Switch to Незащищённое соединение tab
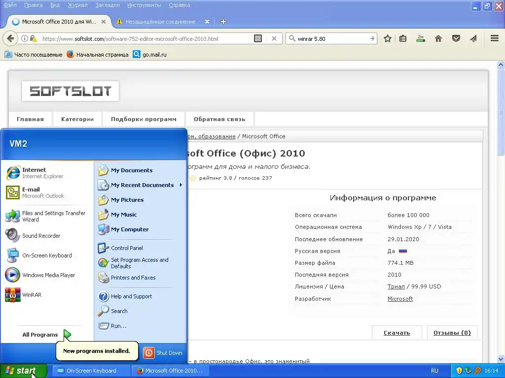Image resolution: width=505 pixels, height=378 pixels. click(x=160, y=22)
